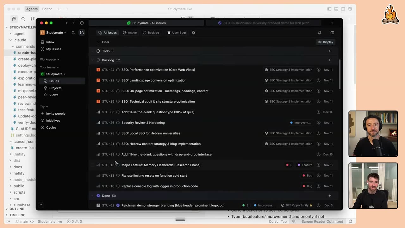Open a new tab with plus icon
Image resolution: width=405 pixels, height=228 pixels.
click(332, 23)
